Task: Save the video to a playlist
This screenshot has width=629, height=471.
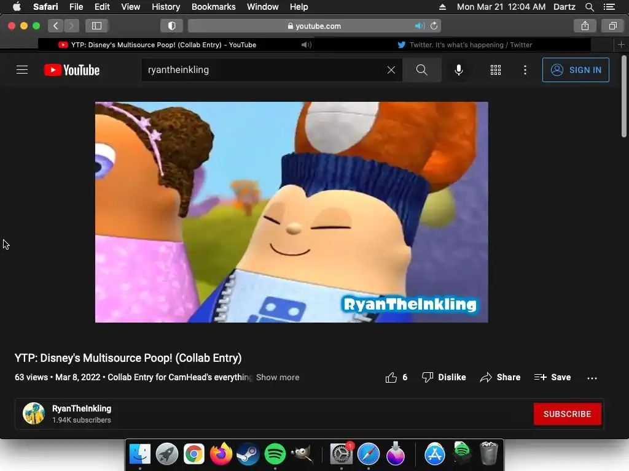Action: [552, 377]
